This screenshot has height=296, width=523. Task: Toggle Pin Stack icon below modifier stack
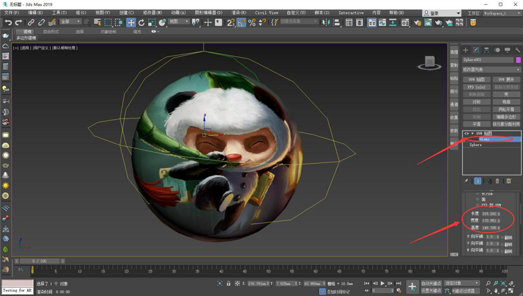tap(466, 181)
